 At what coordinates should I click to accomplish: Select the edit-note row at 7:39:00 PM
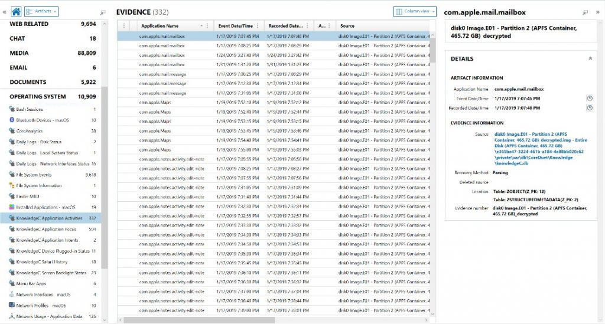click(x=274, y=310)
